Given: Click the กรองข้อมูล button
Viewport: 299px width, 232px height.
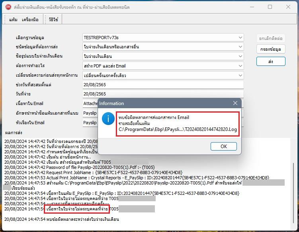Looking at the screenshot, I should click(x=271, y=50).
